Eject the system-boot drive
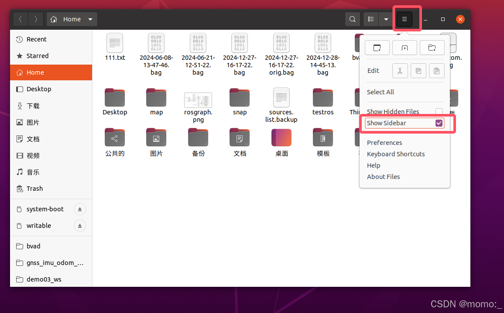The height and width of the screenshot is (313, 504). [x=79, y=209]
